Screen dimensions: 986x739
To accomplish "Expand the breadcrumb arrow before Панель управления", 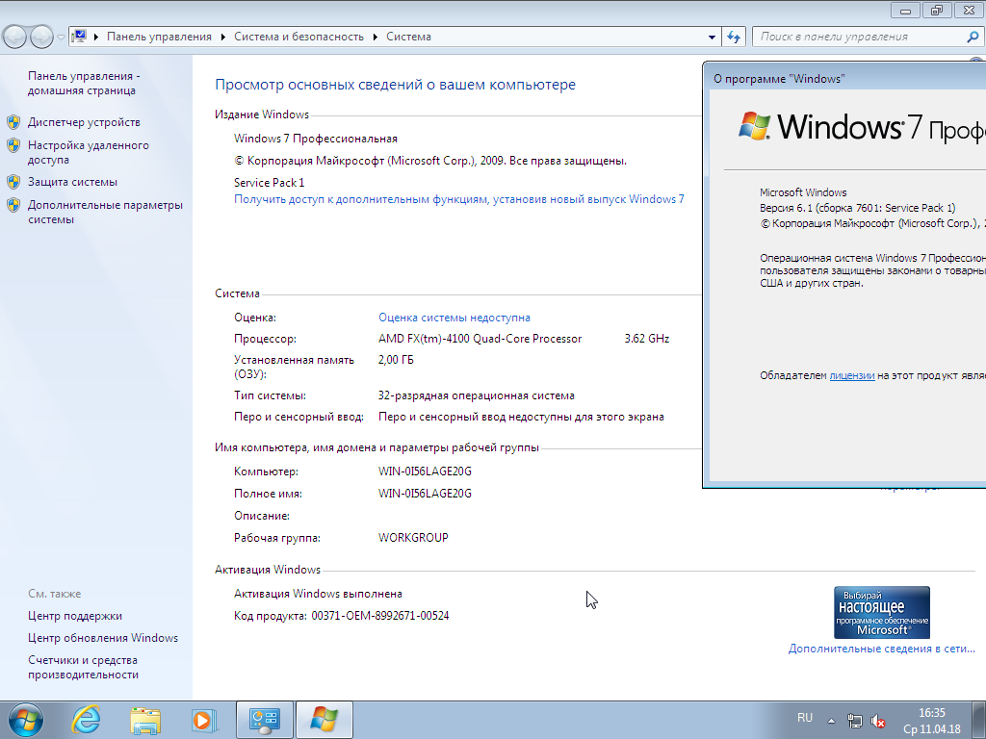I will 96,38.
